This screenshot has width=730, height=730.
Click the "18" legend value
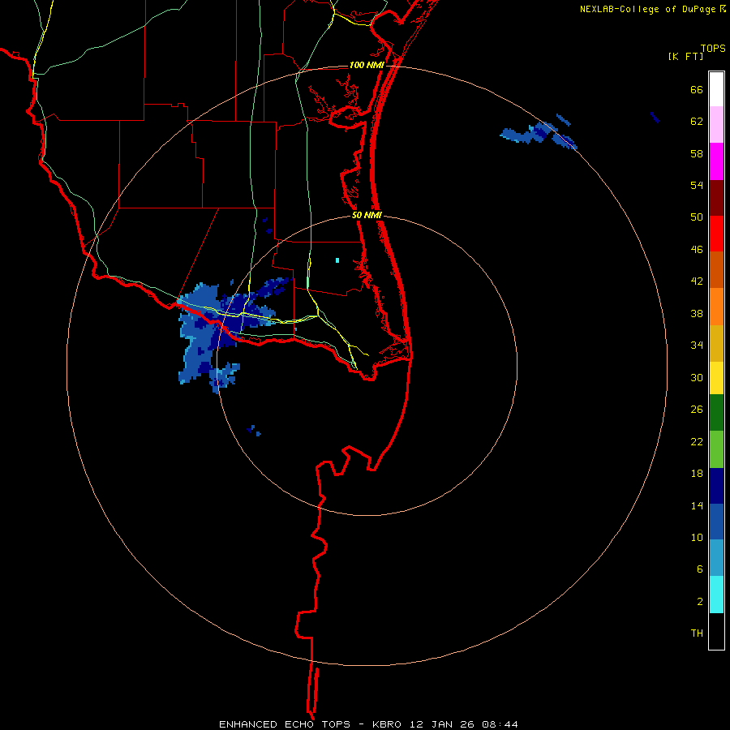(697, 474)
